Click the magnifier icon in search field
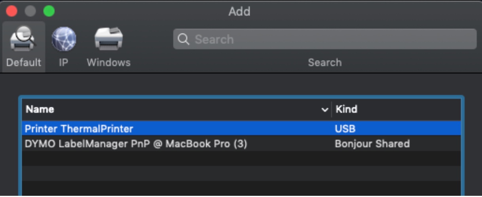Viewport: 482px width, 197px height. click(x=183, y=39)
